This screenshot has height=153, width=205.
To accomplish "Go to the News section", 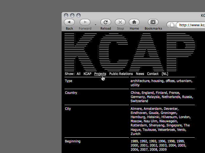I will [140, 74].
